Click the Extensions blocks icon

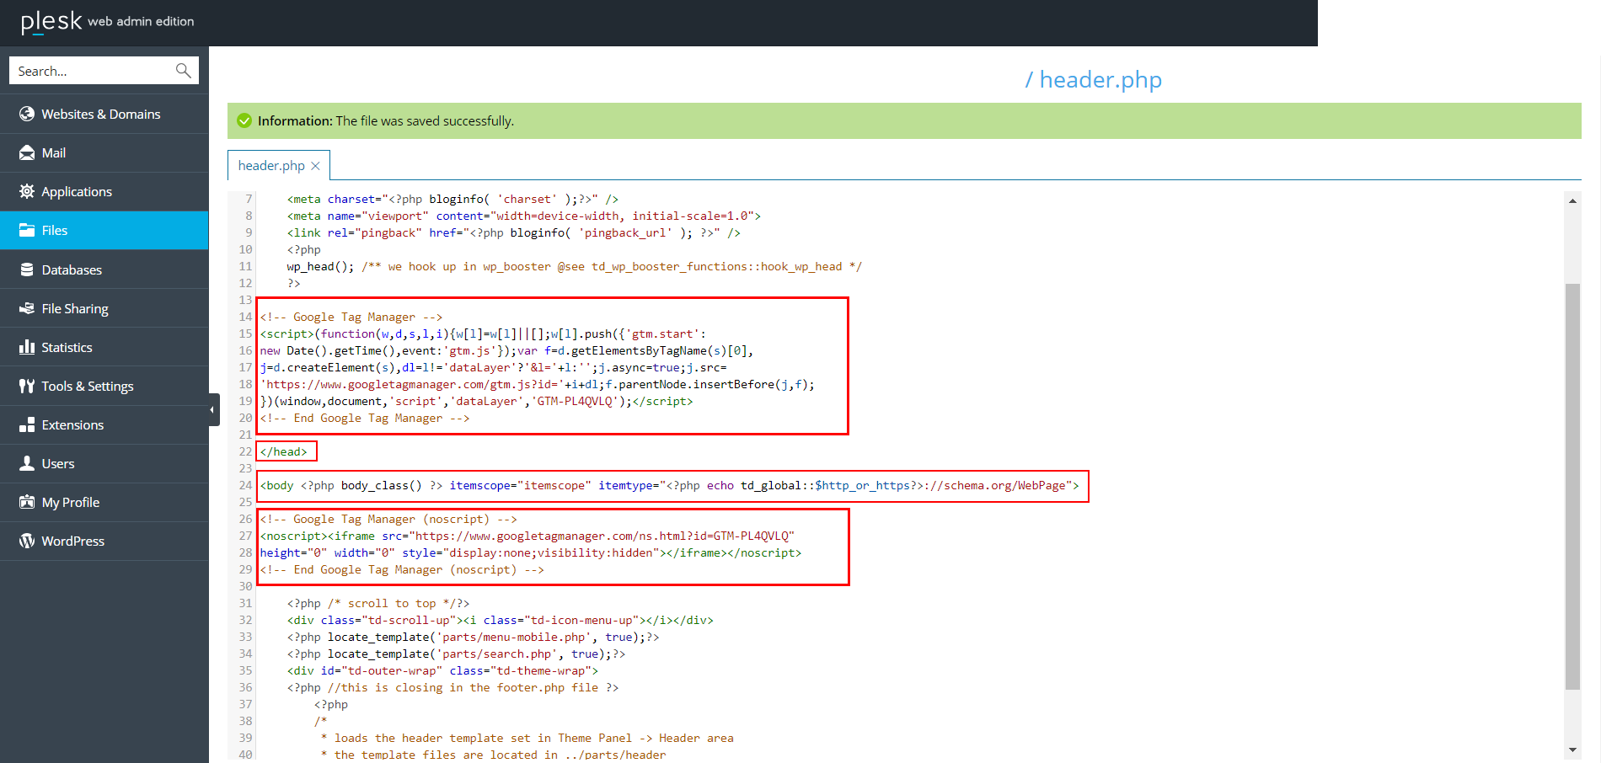pyautogui.click(x=27, y=424)
